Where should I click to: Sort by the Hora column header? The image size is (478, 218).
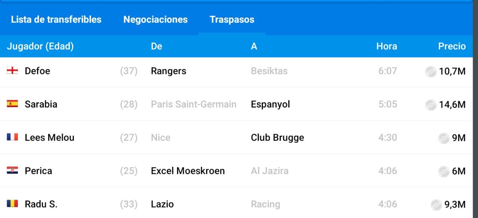[x=387, y=47]
